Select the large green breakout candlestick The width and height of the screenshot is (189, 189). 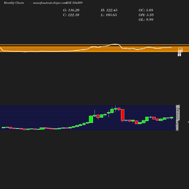[91, 119]
